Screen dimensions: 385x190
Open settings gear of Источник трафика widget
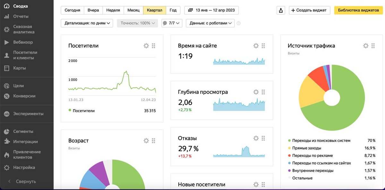click(366, 46)
